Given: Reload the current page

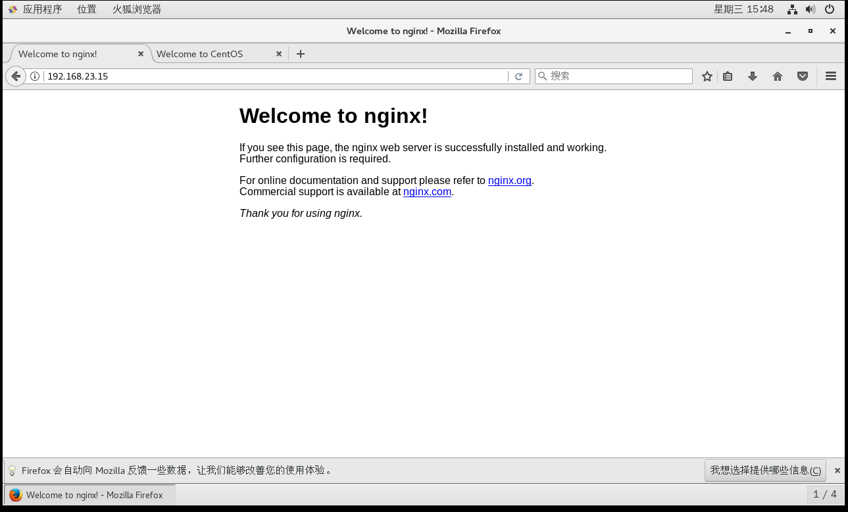Looking at the screenshot, I should pos(518,76).
